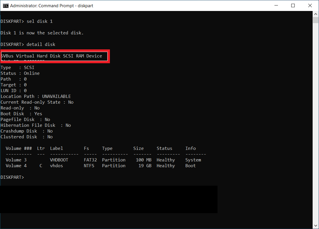Click the 'VHDBOOT' volume label

click(59, 160)
